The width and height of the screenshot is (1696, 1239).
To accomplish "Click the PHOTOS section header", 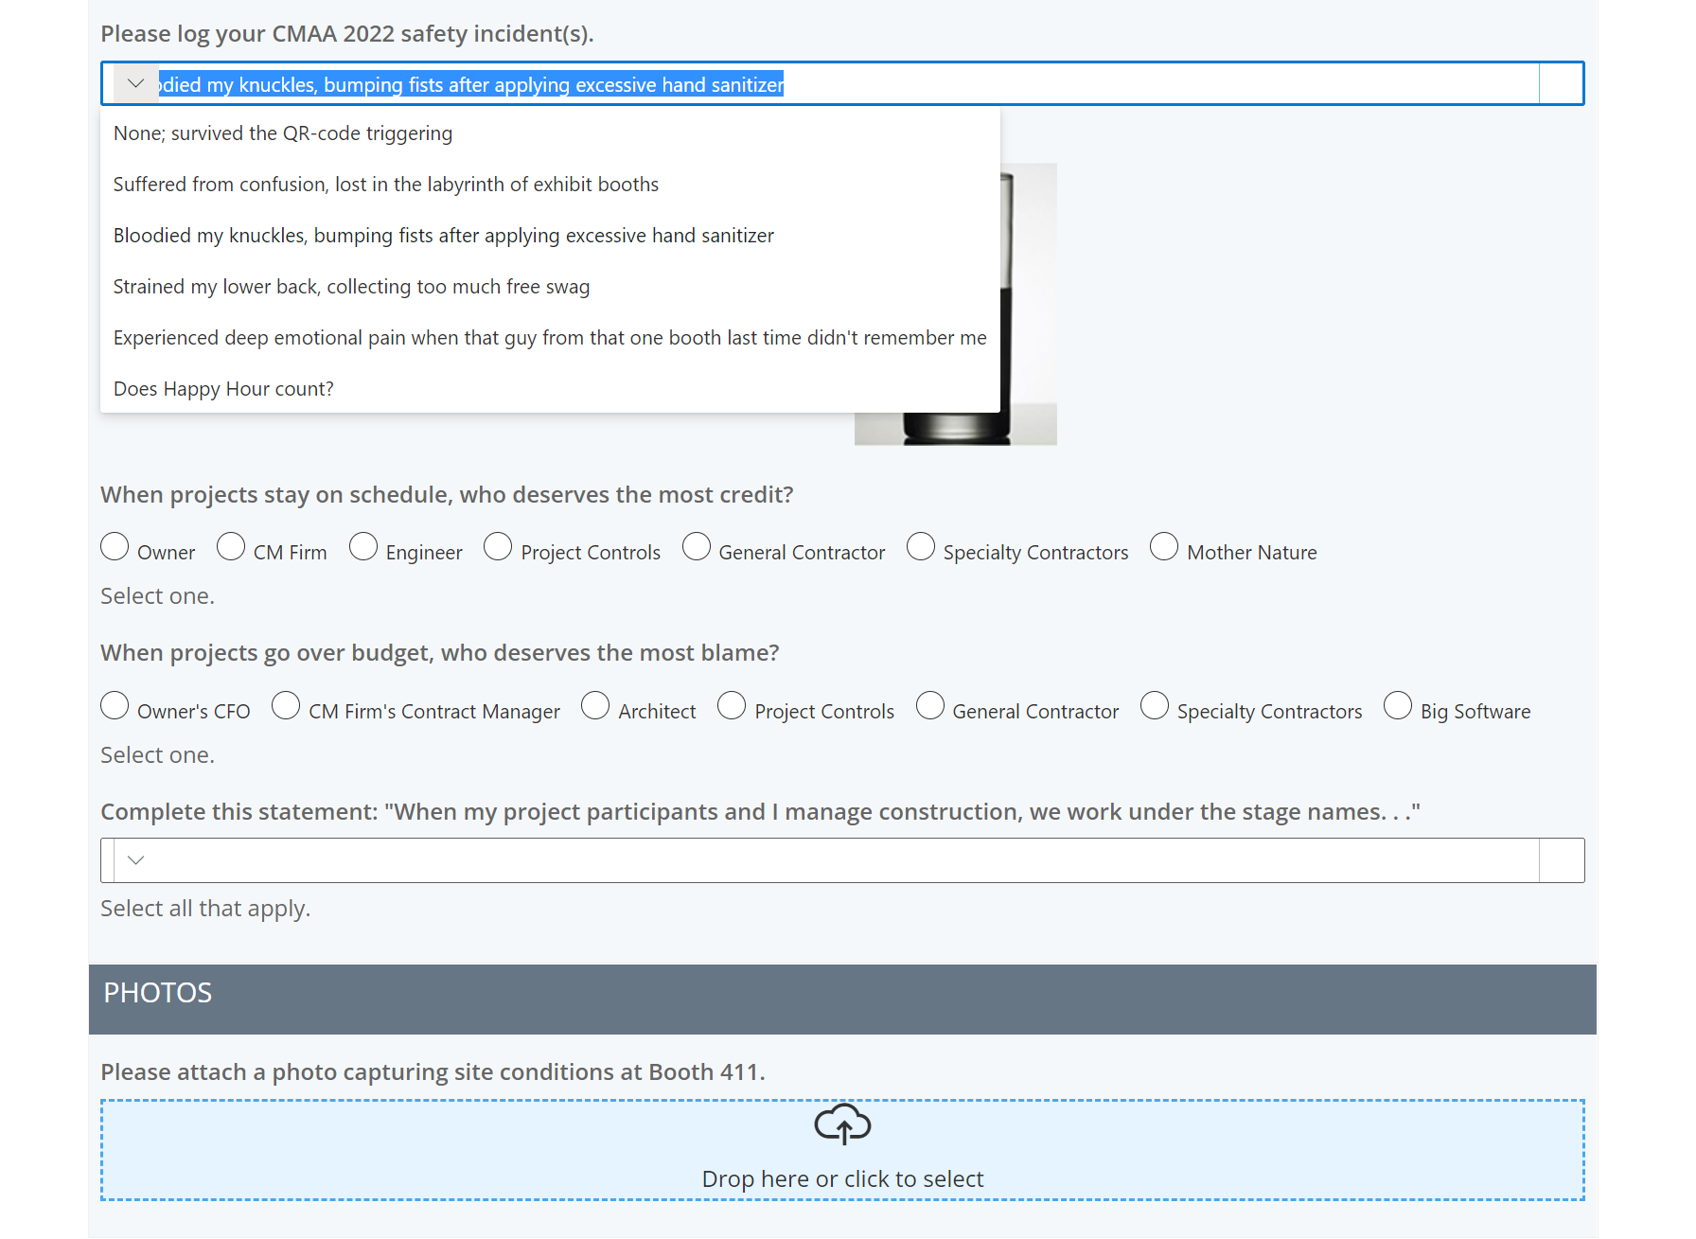I will tap(157, 992).
